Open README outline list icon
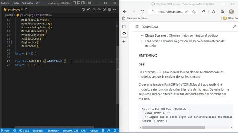Screen dimensions: 238x133 137,27
